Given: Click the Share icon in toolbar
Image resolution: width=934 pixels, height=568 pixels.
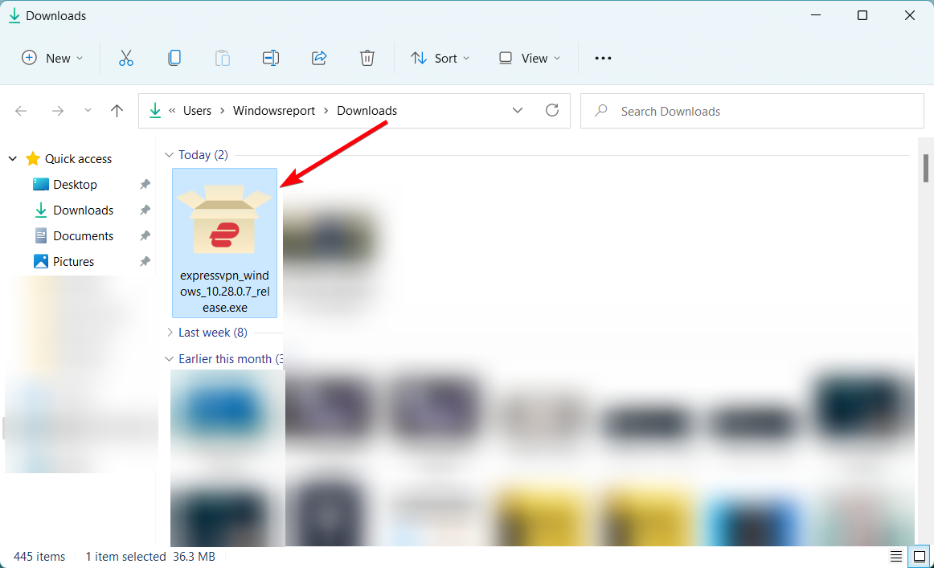Looking at the screenshot, I should point(319,58).
